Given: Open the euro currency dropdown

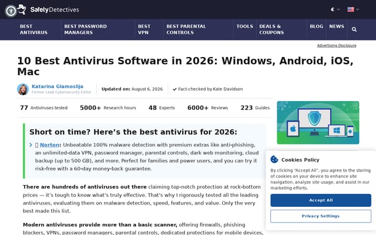Looking at the screenshot, I should [335, 9].
